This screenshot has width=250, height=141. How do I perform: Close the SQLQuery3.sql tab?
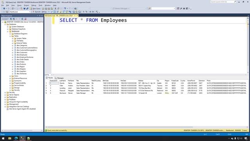click(77, 16)
